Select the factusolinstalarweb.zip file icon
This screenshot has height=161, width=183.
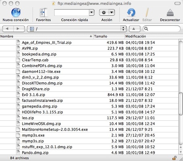click(18, 100)
